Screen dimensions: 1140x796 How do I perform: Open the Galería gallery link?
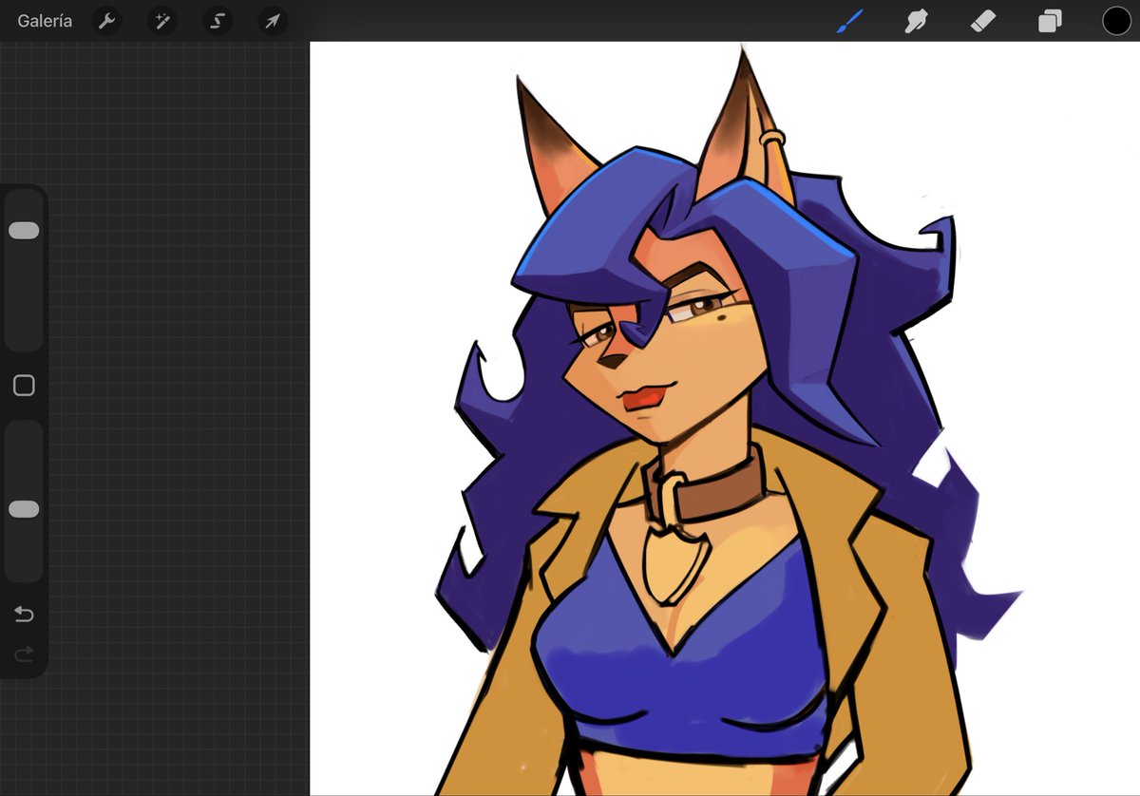(45, 21)
